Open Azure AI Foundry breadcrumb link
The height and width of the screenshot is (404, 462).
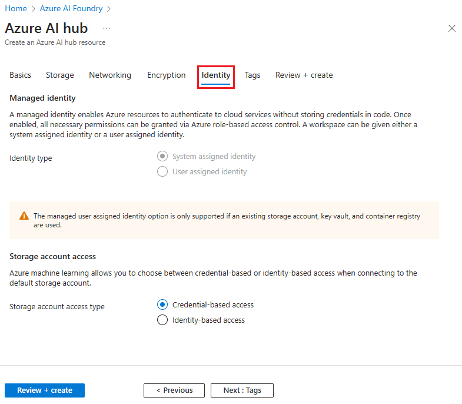(x=71, y=8)
